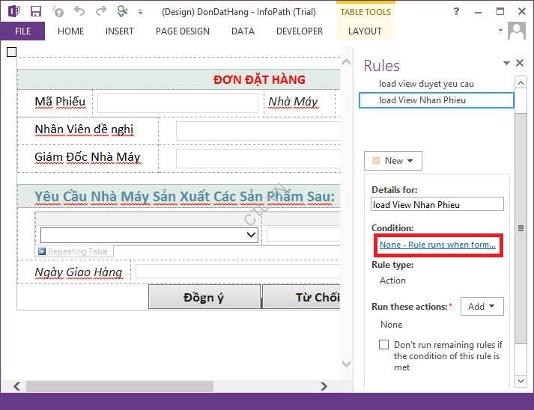Click the Save icon in quick access toolbar
534x410 pixels.
tap(36, 11)
